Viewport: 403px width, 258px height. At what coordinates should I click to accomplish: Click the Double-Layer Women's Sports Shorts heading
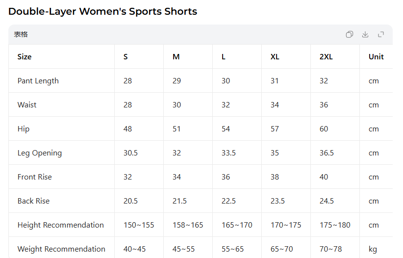click(x=103, y=11)
